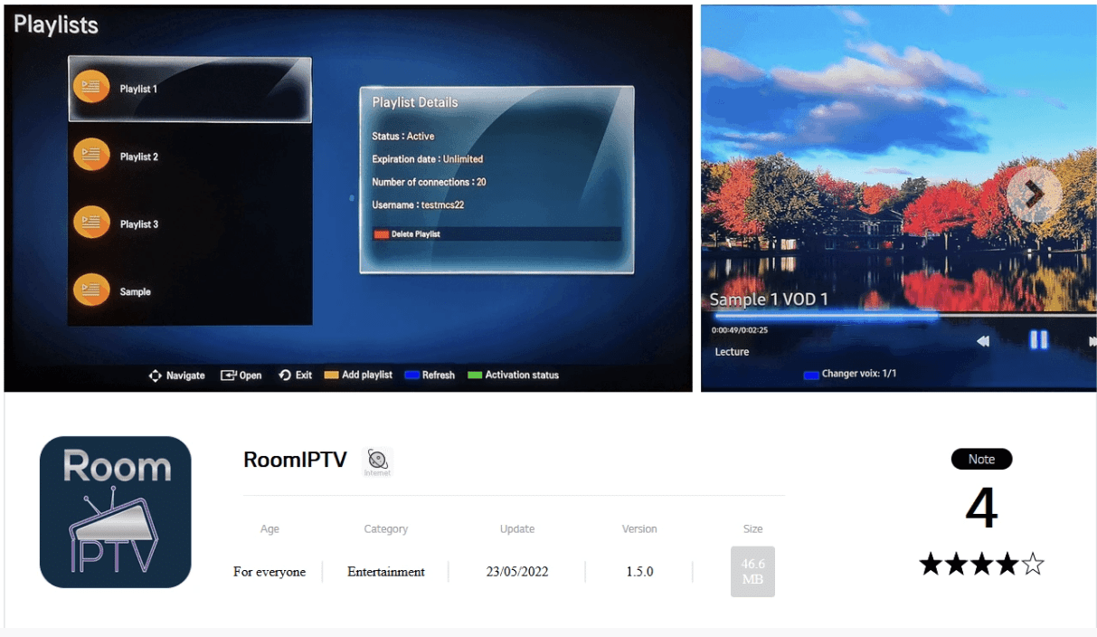Click the Sample playlist icon
The width and height of the screenshot is (1097, 637).
pyautogui.click(x=92, y=290)
